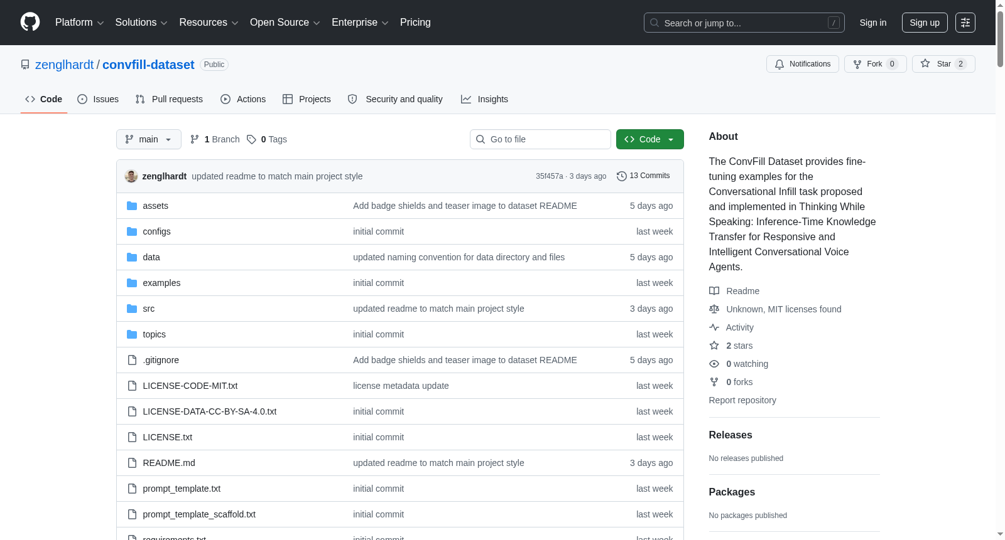The height and width of the screenshot is (540, 1005).
Task: Click the data folder icon
Action: [132, 257]
